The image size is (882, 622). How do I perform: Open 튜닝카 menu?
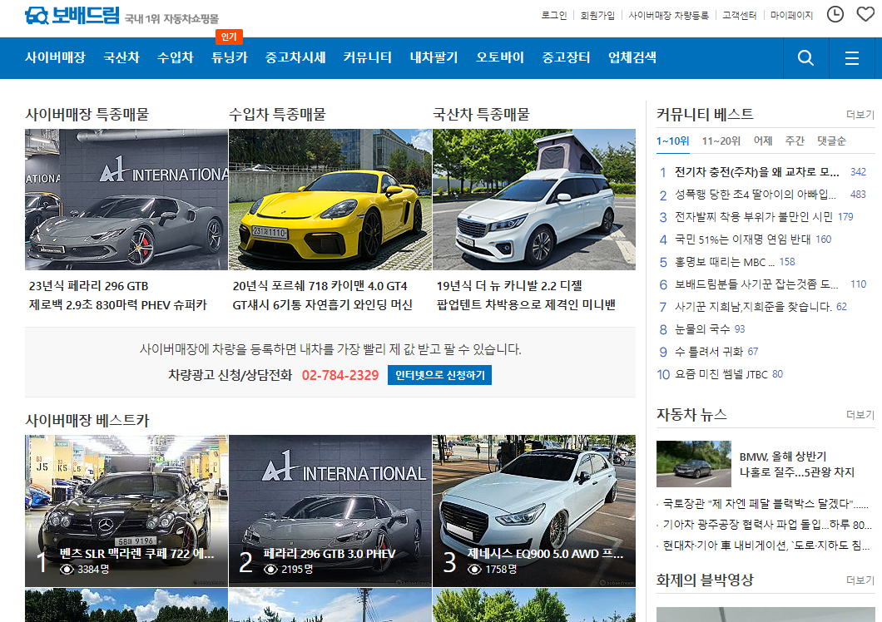(229, 57)
